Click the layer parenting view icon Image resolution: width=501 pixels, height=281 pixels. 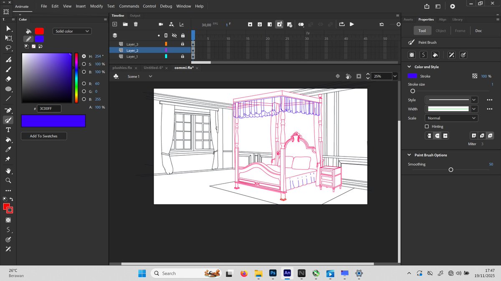pyautogui.click(x=172, y=25)
